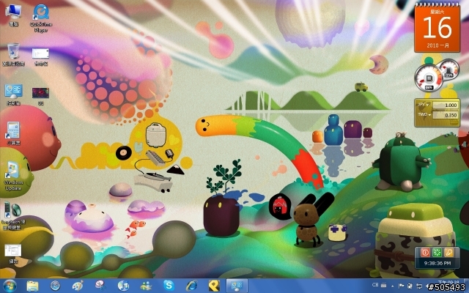Open Paint from the taskbar palette icon
Viewport: 469px width, 293px height.
pos(78,286)
